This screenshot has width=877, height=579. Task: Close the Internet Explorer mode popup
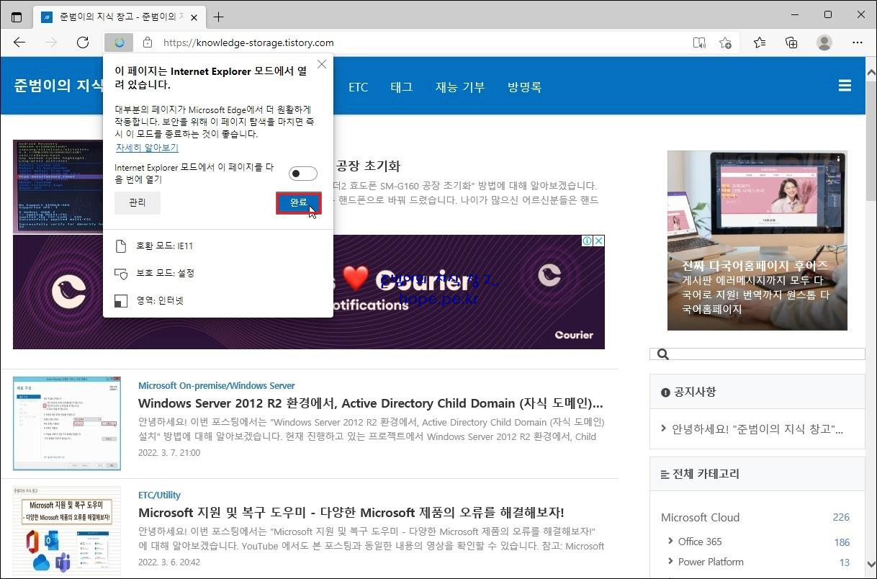pyautogui.click(x=322, y=64)
